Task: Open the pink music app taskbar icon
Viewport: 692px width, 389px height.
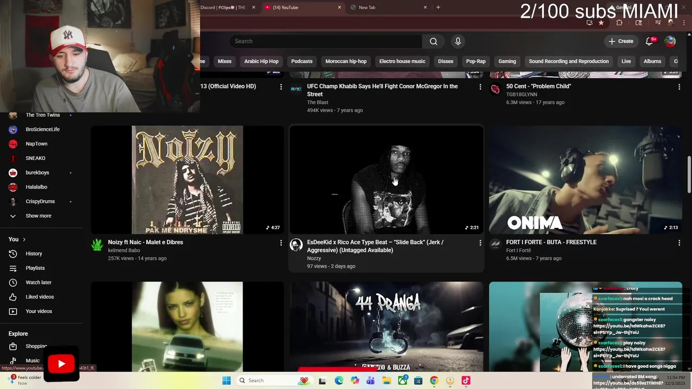Action: 465,380
